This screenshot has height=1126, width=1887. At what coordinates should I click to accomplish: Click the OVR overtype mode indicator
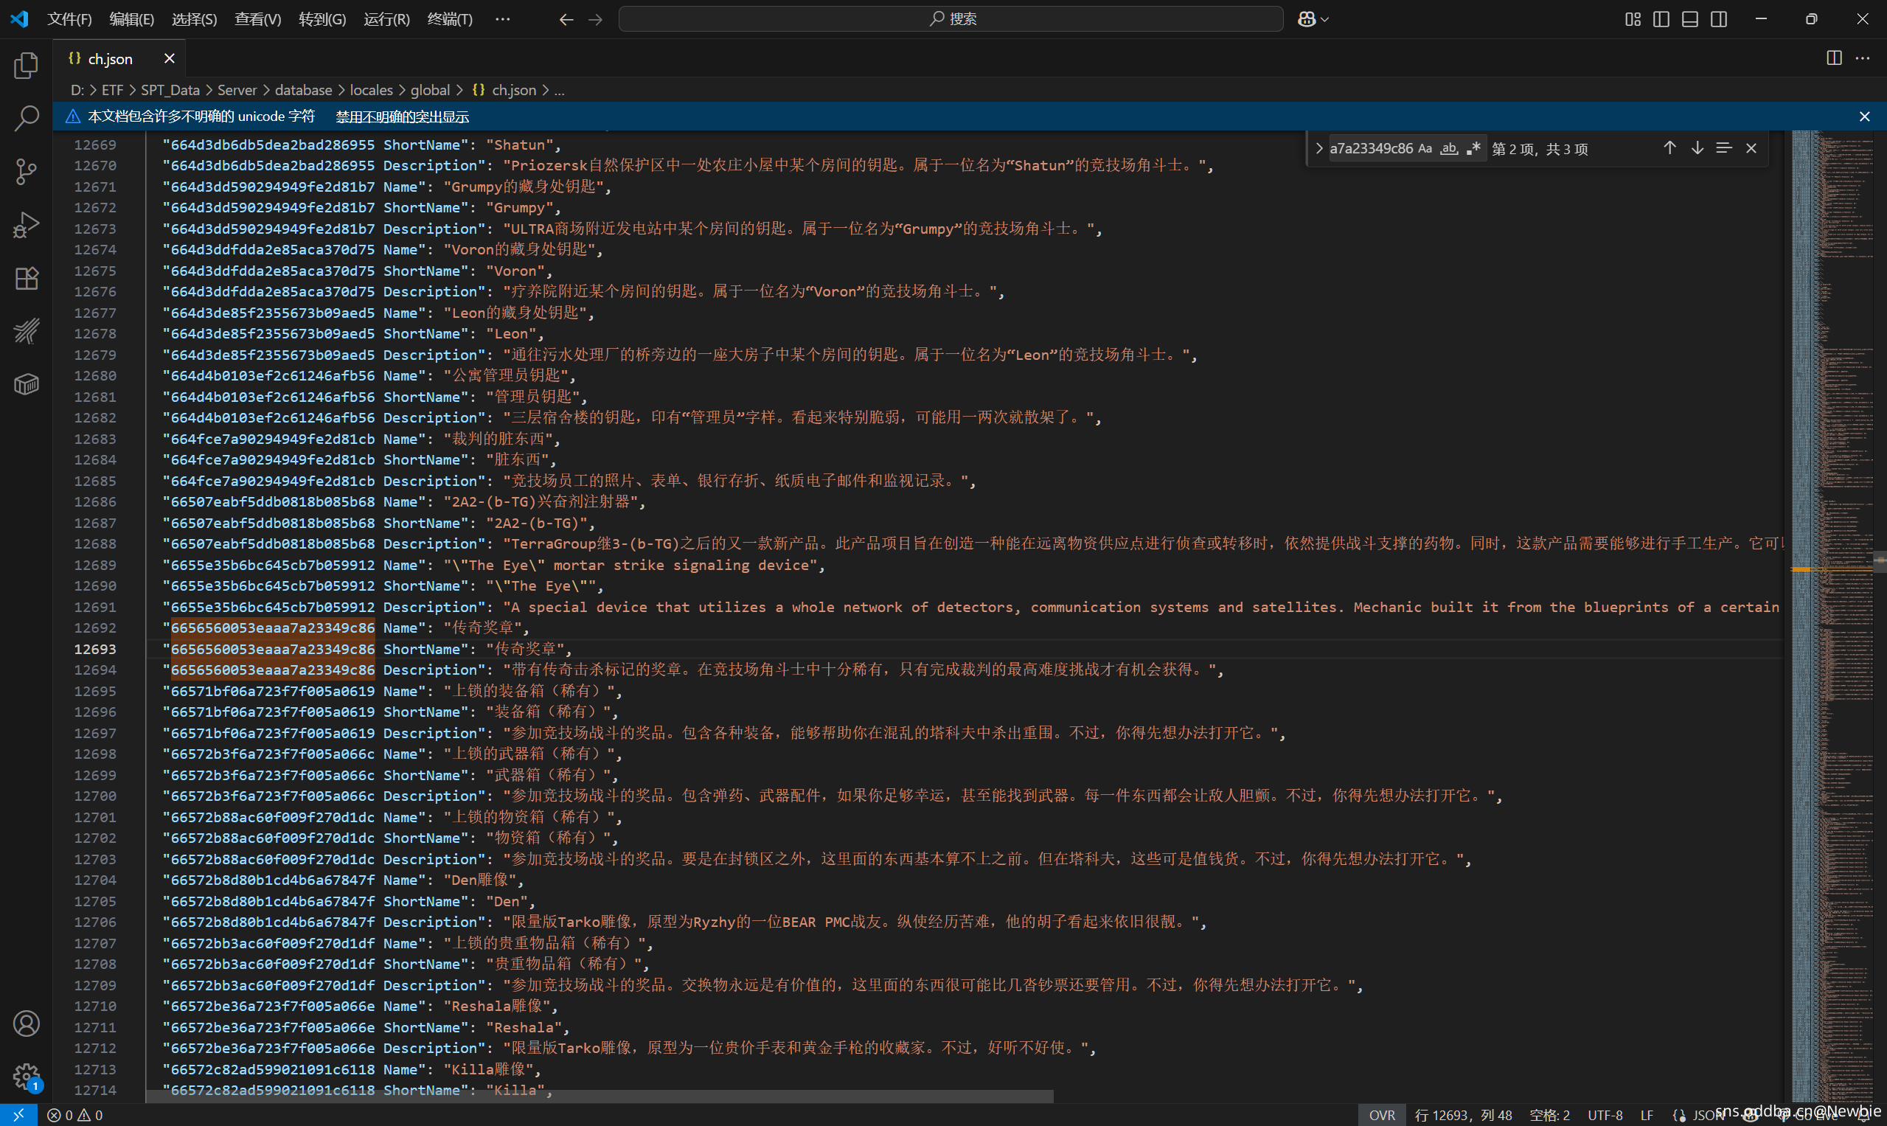(1382, 1115)
